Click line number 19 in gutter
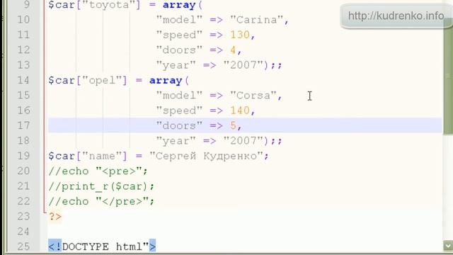Viewport: 453px width, 255px height. tap(23, 156)
